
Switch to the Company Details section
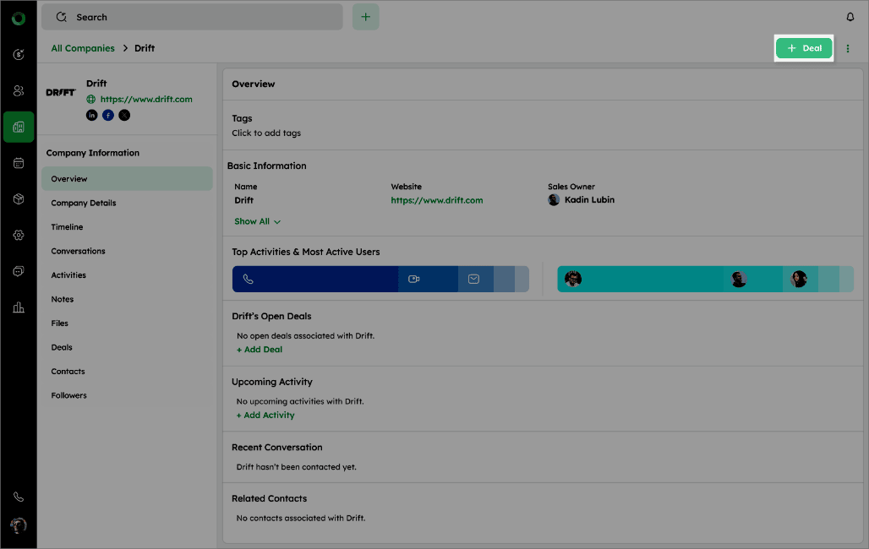pyautogui.click(x=84, y=203)
